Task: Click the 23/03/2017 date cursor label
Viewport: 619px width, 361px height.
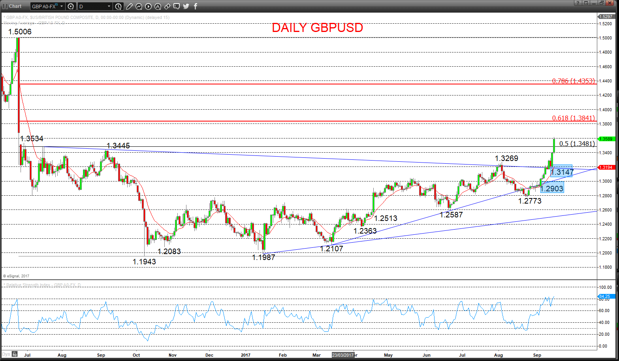Action: pos(342,355)
